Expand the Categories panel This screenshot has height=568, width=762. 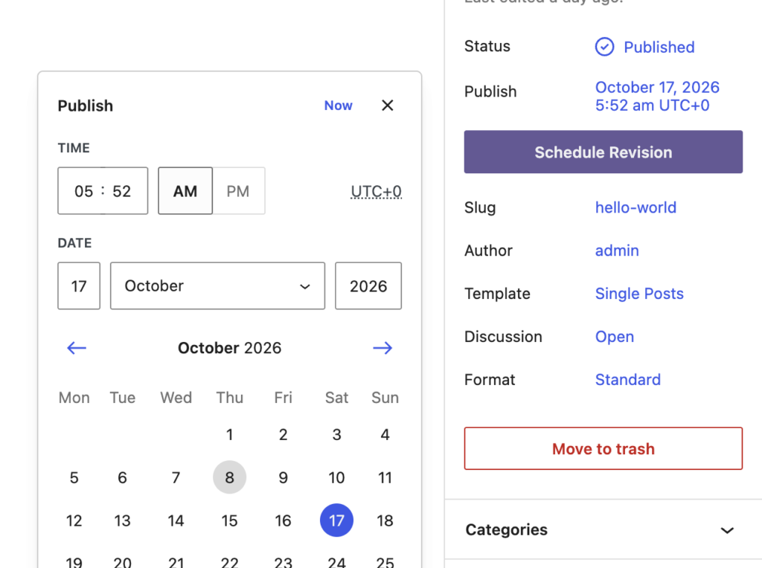tap(603, 529)
